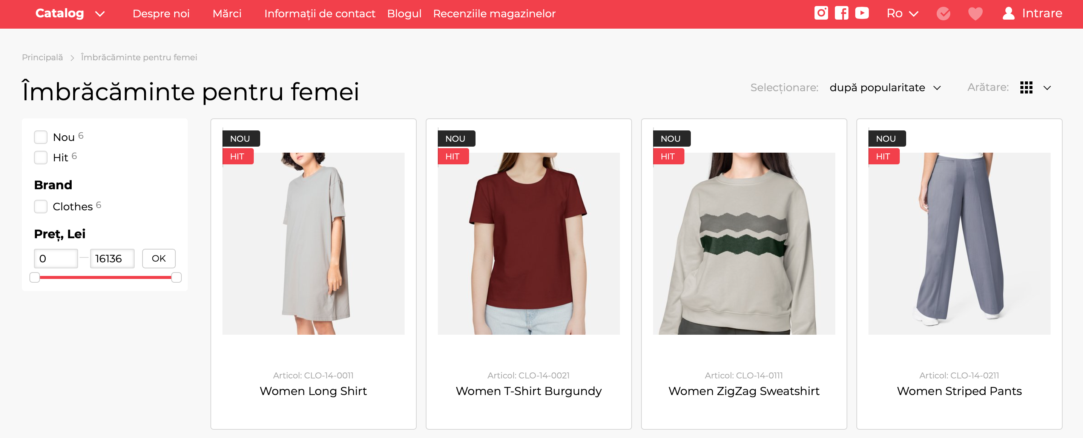
Task: Click the right price slider handle
Action: pyautogui.click(x=176, y=277)
